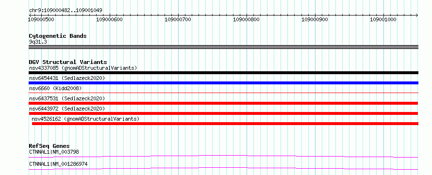Click the thin red nsv6660 variant line
The width and height of the screenshot is (432, 175).
click(x=223, y=93)
